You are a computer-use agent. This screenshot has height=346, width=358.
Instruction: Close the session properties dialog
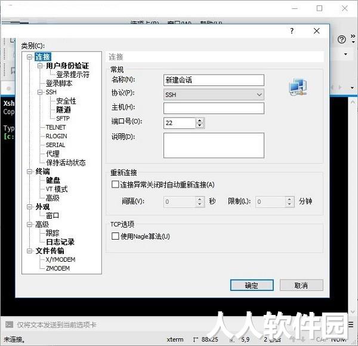click(316, 31)
